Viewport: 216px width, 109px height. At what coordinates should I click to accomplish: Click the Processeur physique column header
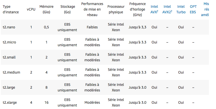pyautogui.click(x=116, y=9)
